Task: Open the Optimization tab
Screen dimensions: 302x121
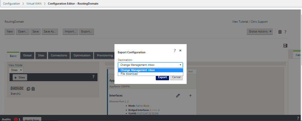Action: (82, 55)
